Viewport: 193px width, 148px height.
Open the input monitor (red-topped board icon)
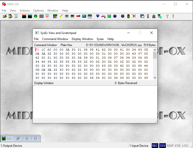coord(24,16)
